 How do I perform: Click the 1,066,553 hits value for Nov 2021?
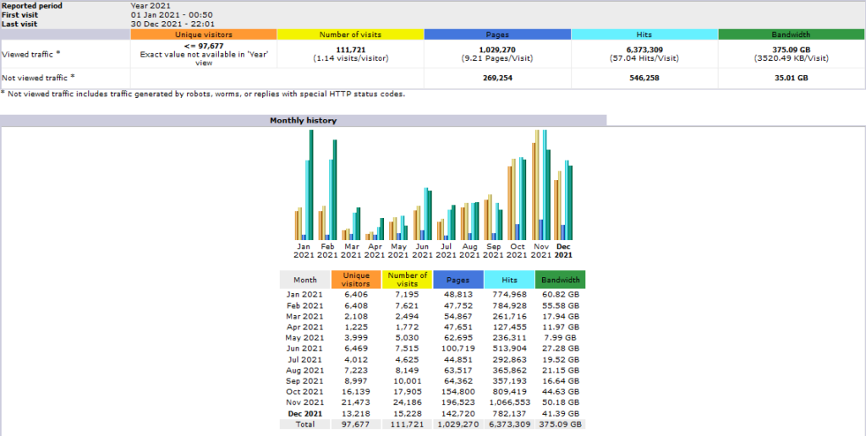[509, 402]
